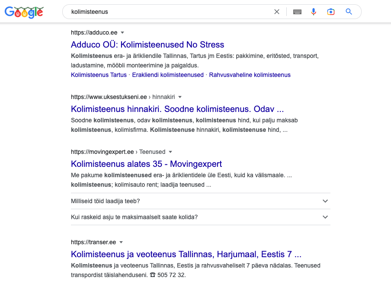This screenshot has height=287, width=391.
Task: Click the https://transer.ee URL text
Action: [x=93, y=242]
